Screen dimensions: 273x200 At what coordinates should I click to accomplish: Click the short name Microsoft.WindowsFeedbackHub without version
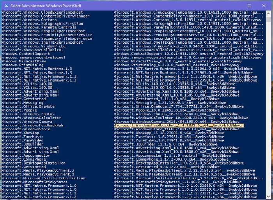pyautogui.click(x=32, y=126)
